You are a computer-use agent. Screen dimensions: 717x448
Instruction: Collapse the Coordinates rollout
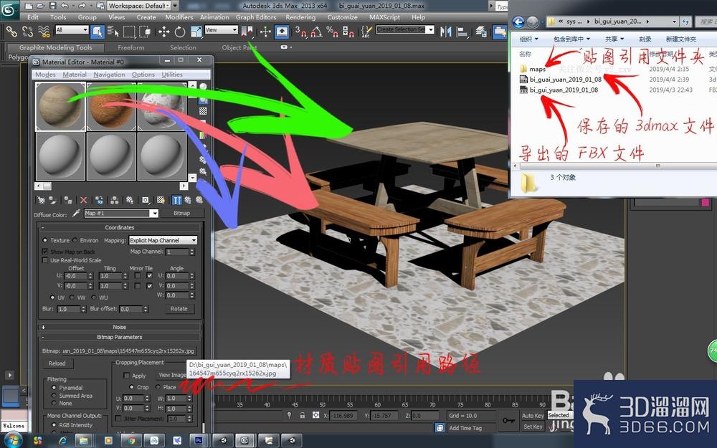[x=120, y=227]
